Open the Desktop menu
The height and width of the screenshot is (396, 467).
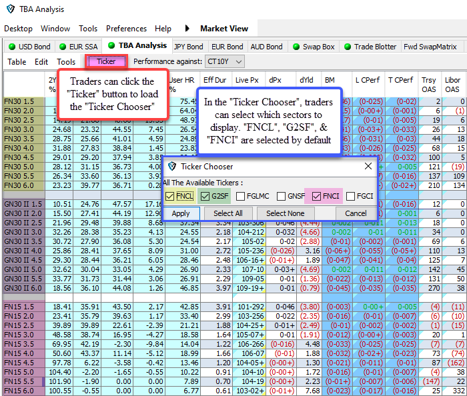tap(18, 29)
